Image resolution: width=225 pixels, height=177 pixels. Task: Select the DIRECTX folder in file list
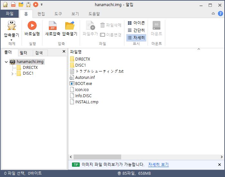click(80, 59)
